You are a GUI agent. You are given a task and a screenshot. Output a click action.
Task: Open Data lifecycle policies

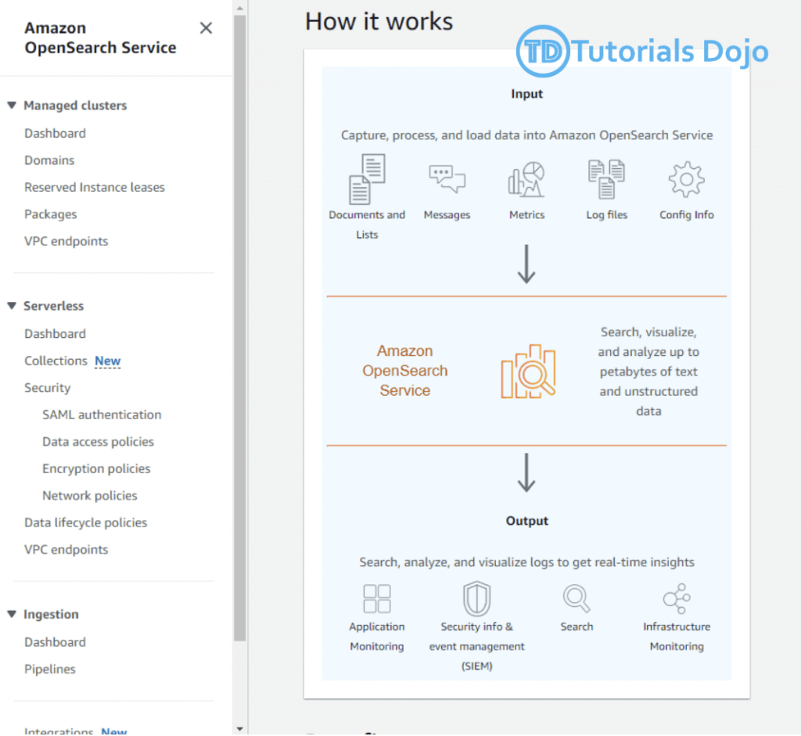click(86, 522)
